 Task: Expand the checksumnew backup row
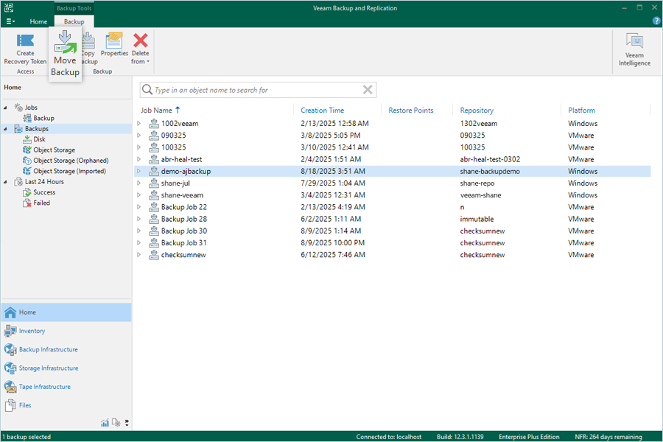138,255
